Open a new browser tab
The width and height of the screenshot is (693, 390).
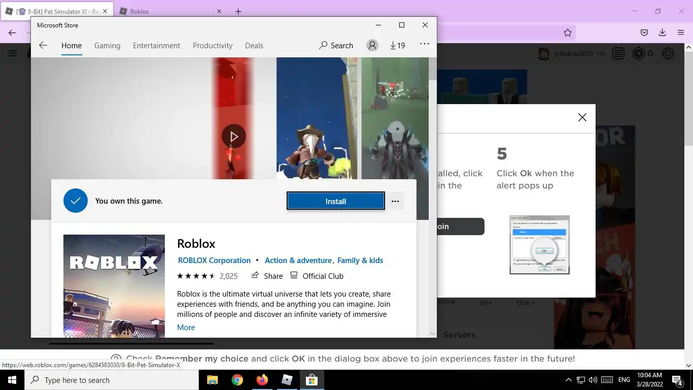coord(238,11)
